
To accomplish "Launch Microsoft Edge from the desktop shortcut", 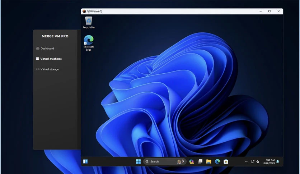I will click(89, 43).
